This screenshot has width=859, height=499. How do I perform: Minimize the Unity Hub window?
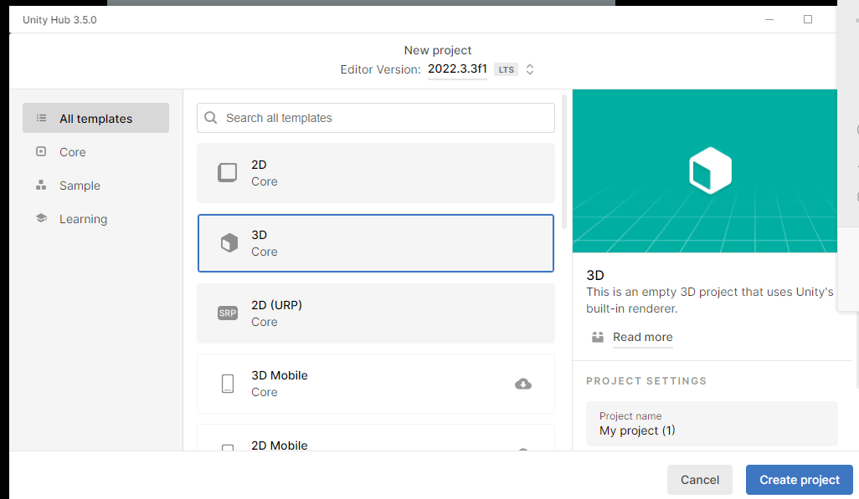769,20
